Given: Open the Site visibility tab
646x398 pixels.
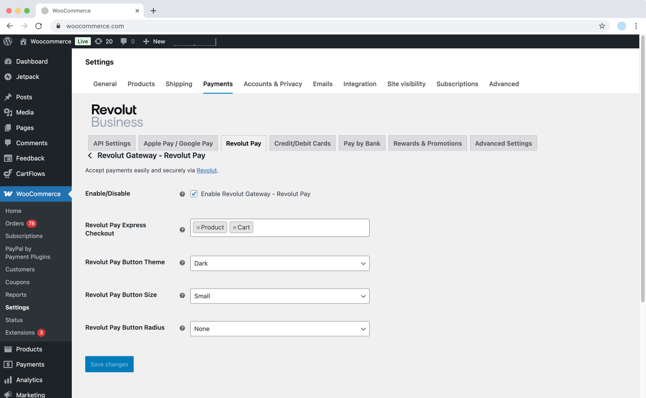Looking at the screenshot, I should pyautogui.click(x=406, y=84).
